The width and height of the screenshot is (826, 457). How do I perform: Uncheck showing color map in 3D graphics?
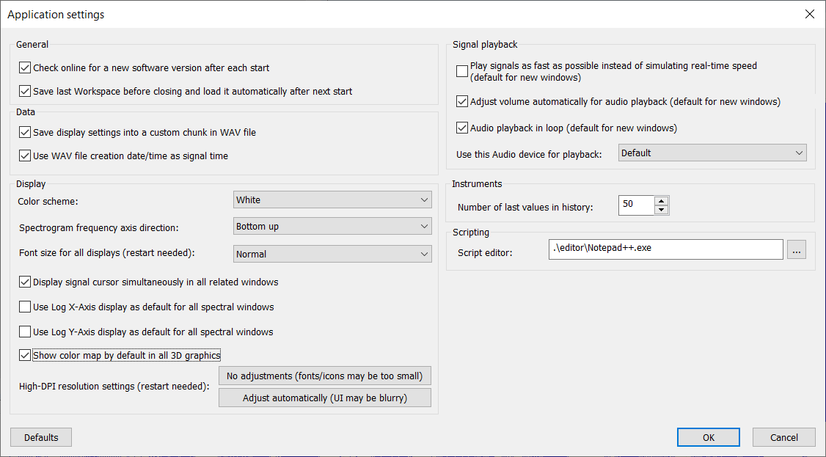click(x=24, y=354)
